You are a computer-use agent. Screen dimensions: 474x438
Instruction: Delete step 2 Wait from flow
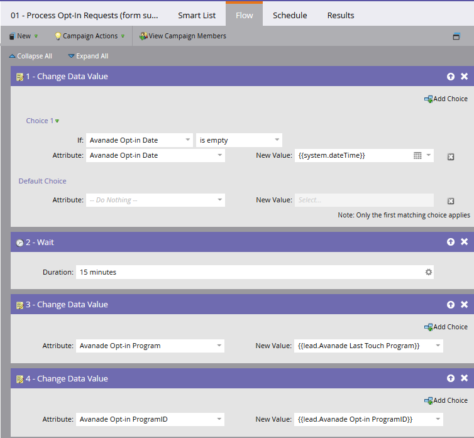click(x=464, y=242)
